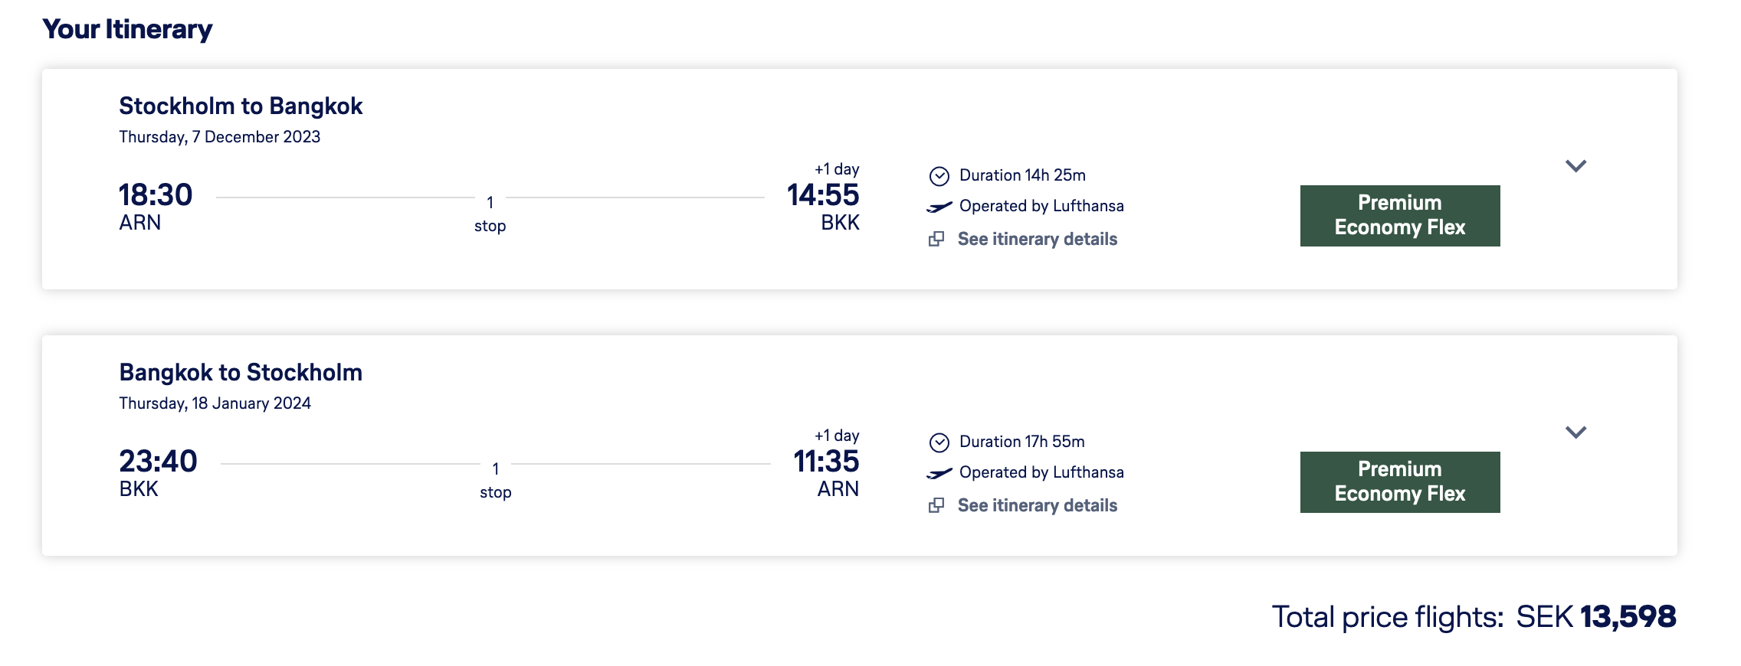Click the external-link icon on the Stockholm to Bangkok card
Screen dimensions: 1741x666
[936, 239]
